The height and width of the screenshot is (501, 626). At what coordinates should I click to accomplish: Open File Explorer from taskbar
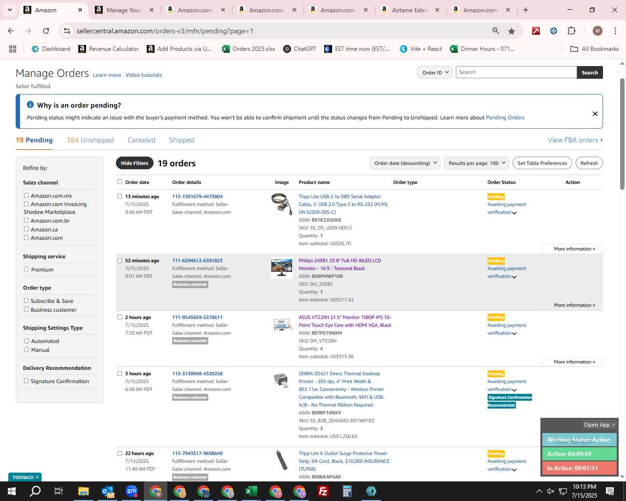pos(83,491)
